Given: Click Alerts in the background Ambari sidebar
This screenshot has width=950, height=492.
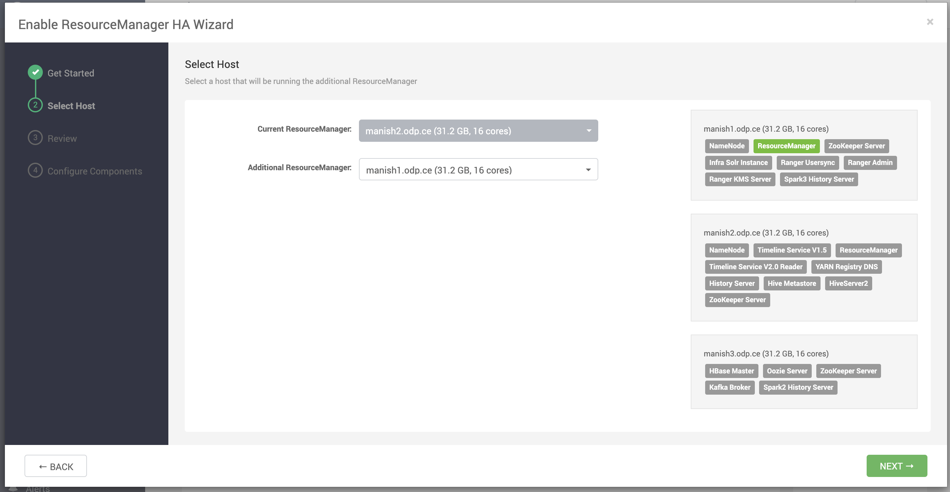Looking at the screenshot, I should tap(38, 489).
